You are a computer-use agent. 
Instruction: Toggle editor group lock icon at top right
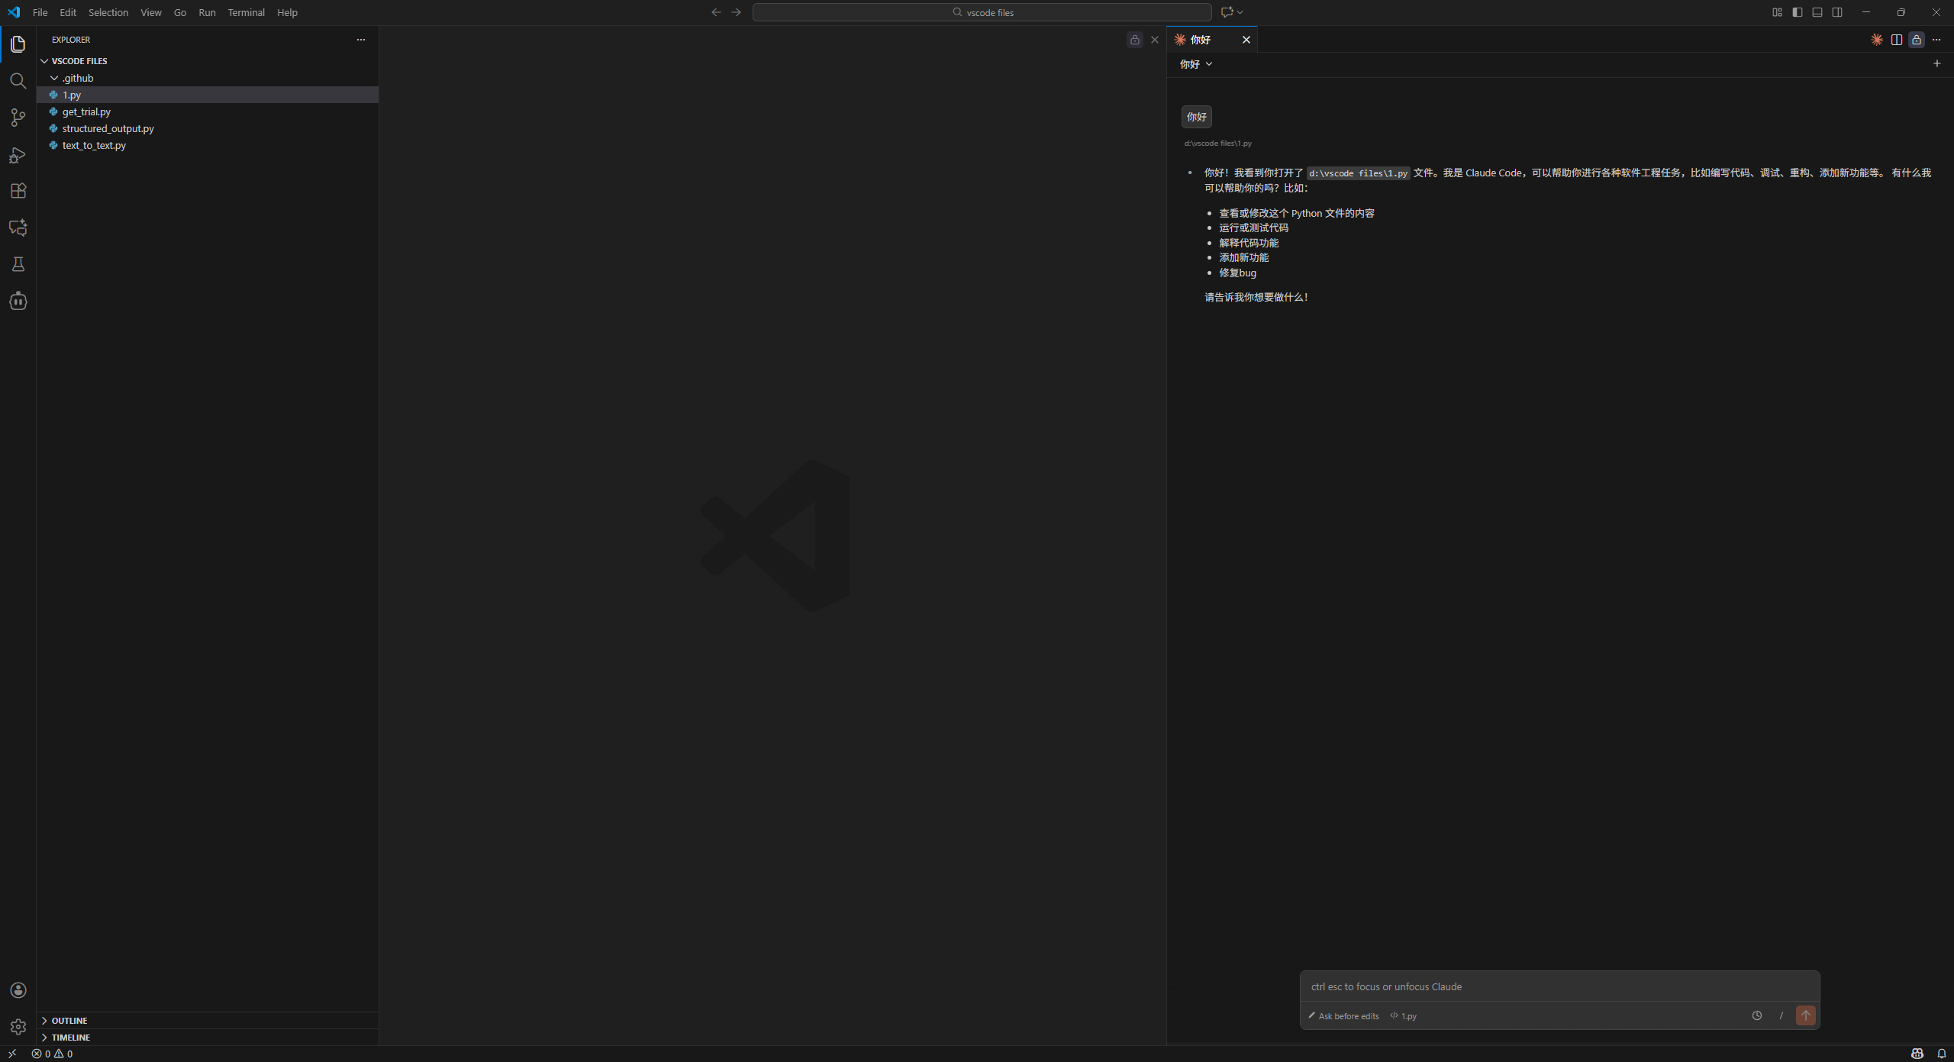click(x=1917, y=40)
